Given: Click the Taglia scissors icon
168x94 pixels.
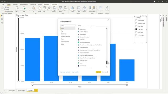Looking at the screenshot, I should pyautogui.click(x=5, y=7).
